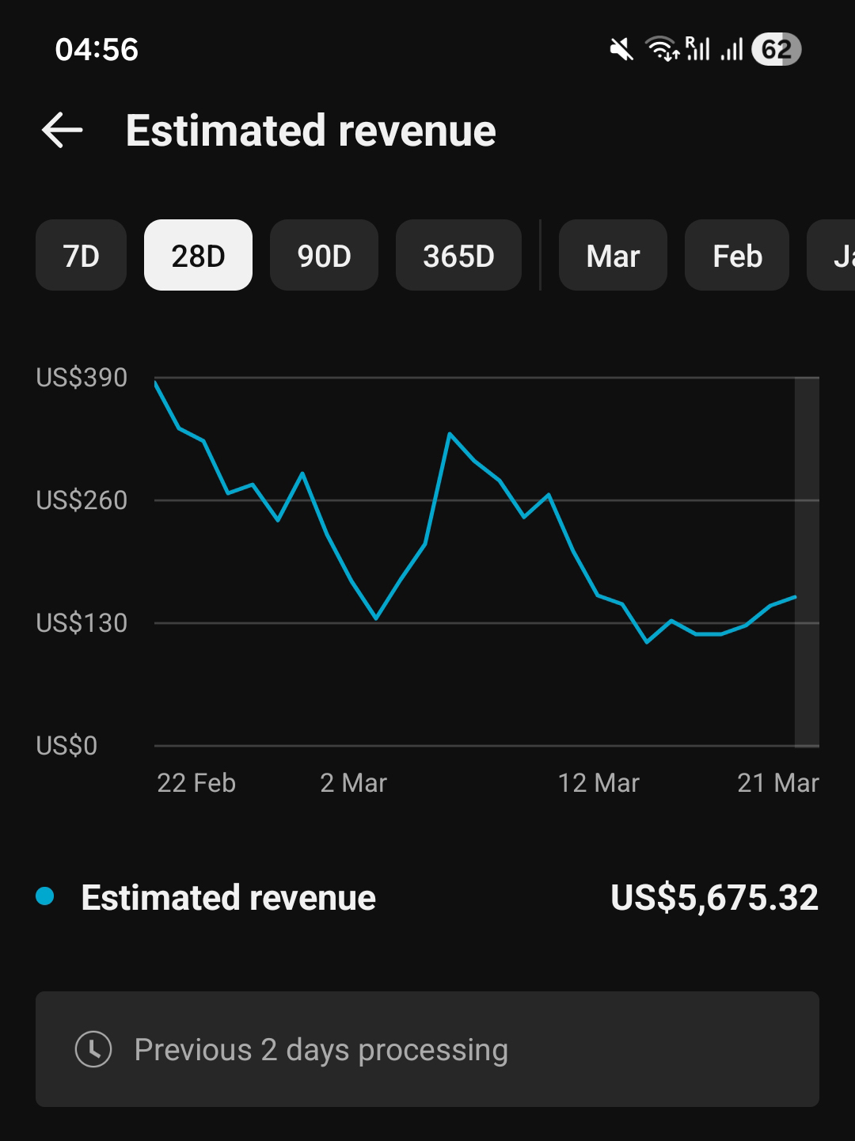The image size is (855, 1141).
Task: Tap the 12 Mar date label
Action: [598, 783]
